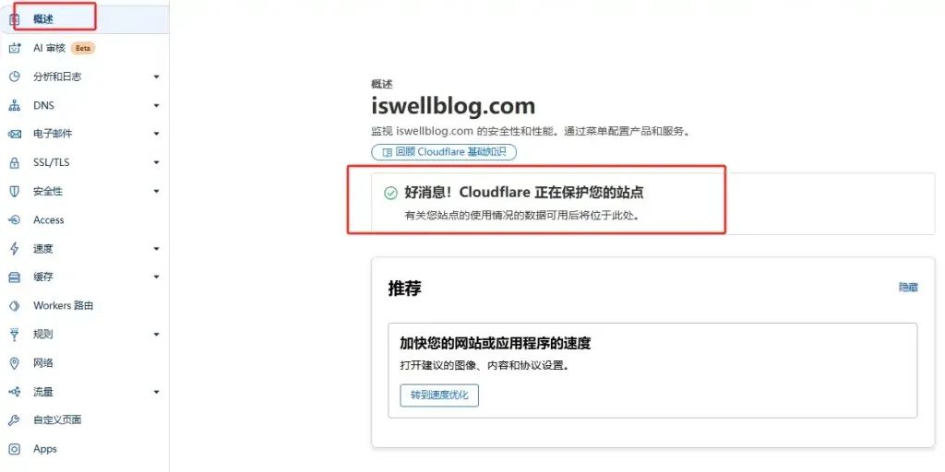Click the 网络 location pin icon
The image size is (945, 472).
tap(15, 363)
